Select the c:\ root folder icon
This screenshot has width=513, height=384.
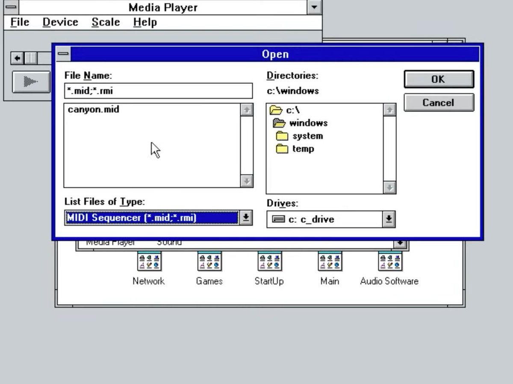[x=276, y=110]
